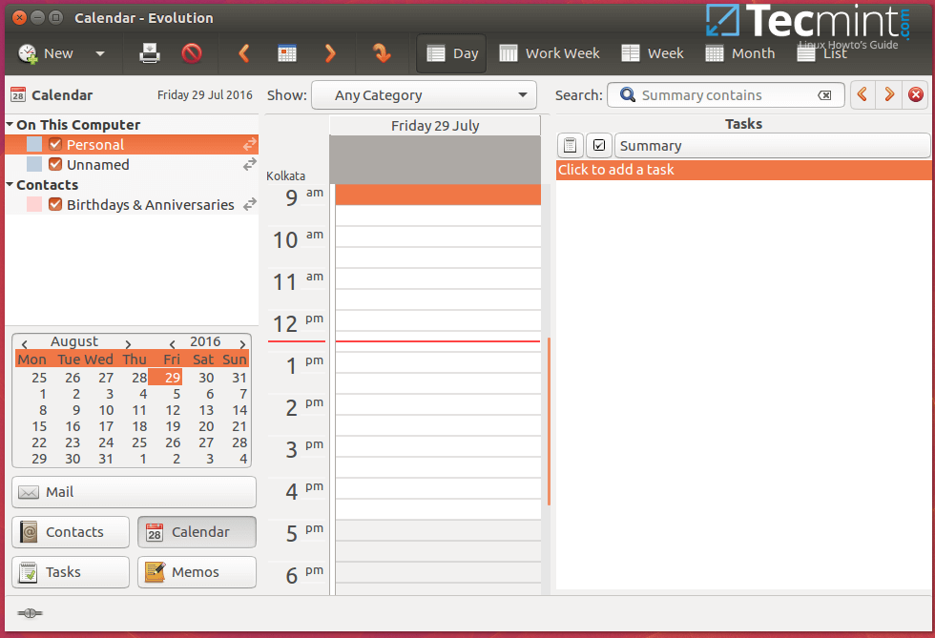
Task: Sort tasks by Summary column header
Action: tap(773, 146)
